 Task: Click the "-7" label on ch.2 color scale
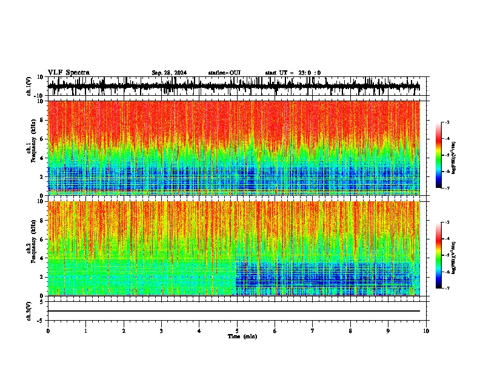(x=447, y=288)
